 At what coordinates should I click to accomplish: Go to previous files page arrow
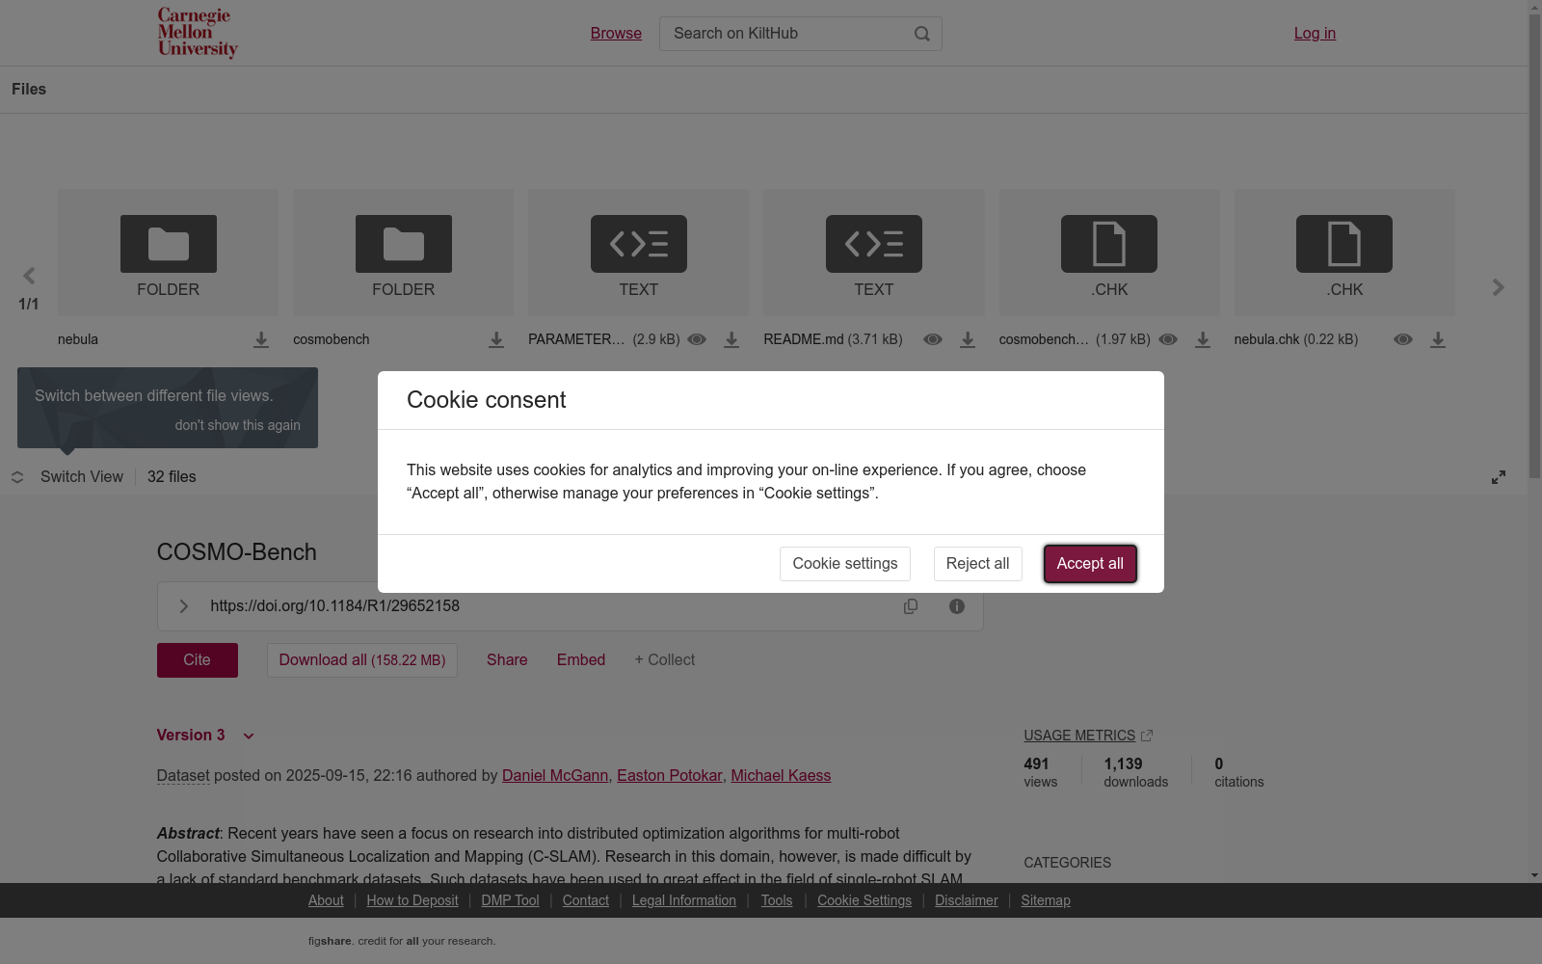[29, 277]
